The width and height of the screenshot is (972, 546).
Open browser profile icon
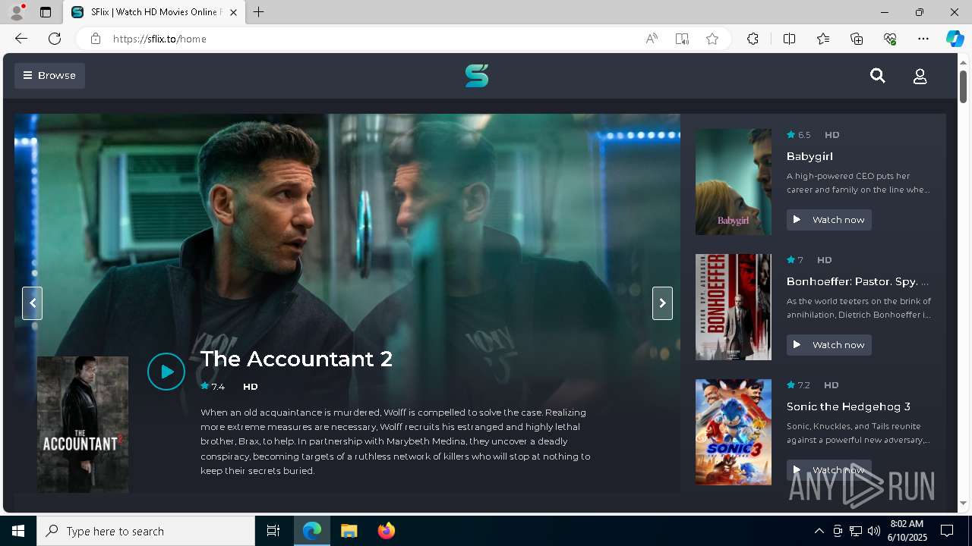click(x=17, y=12)
